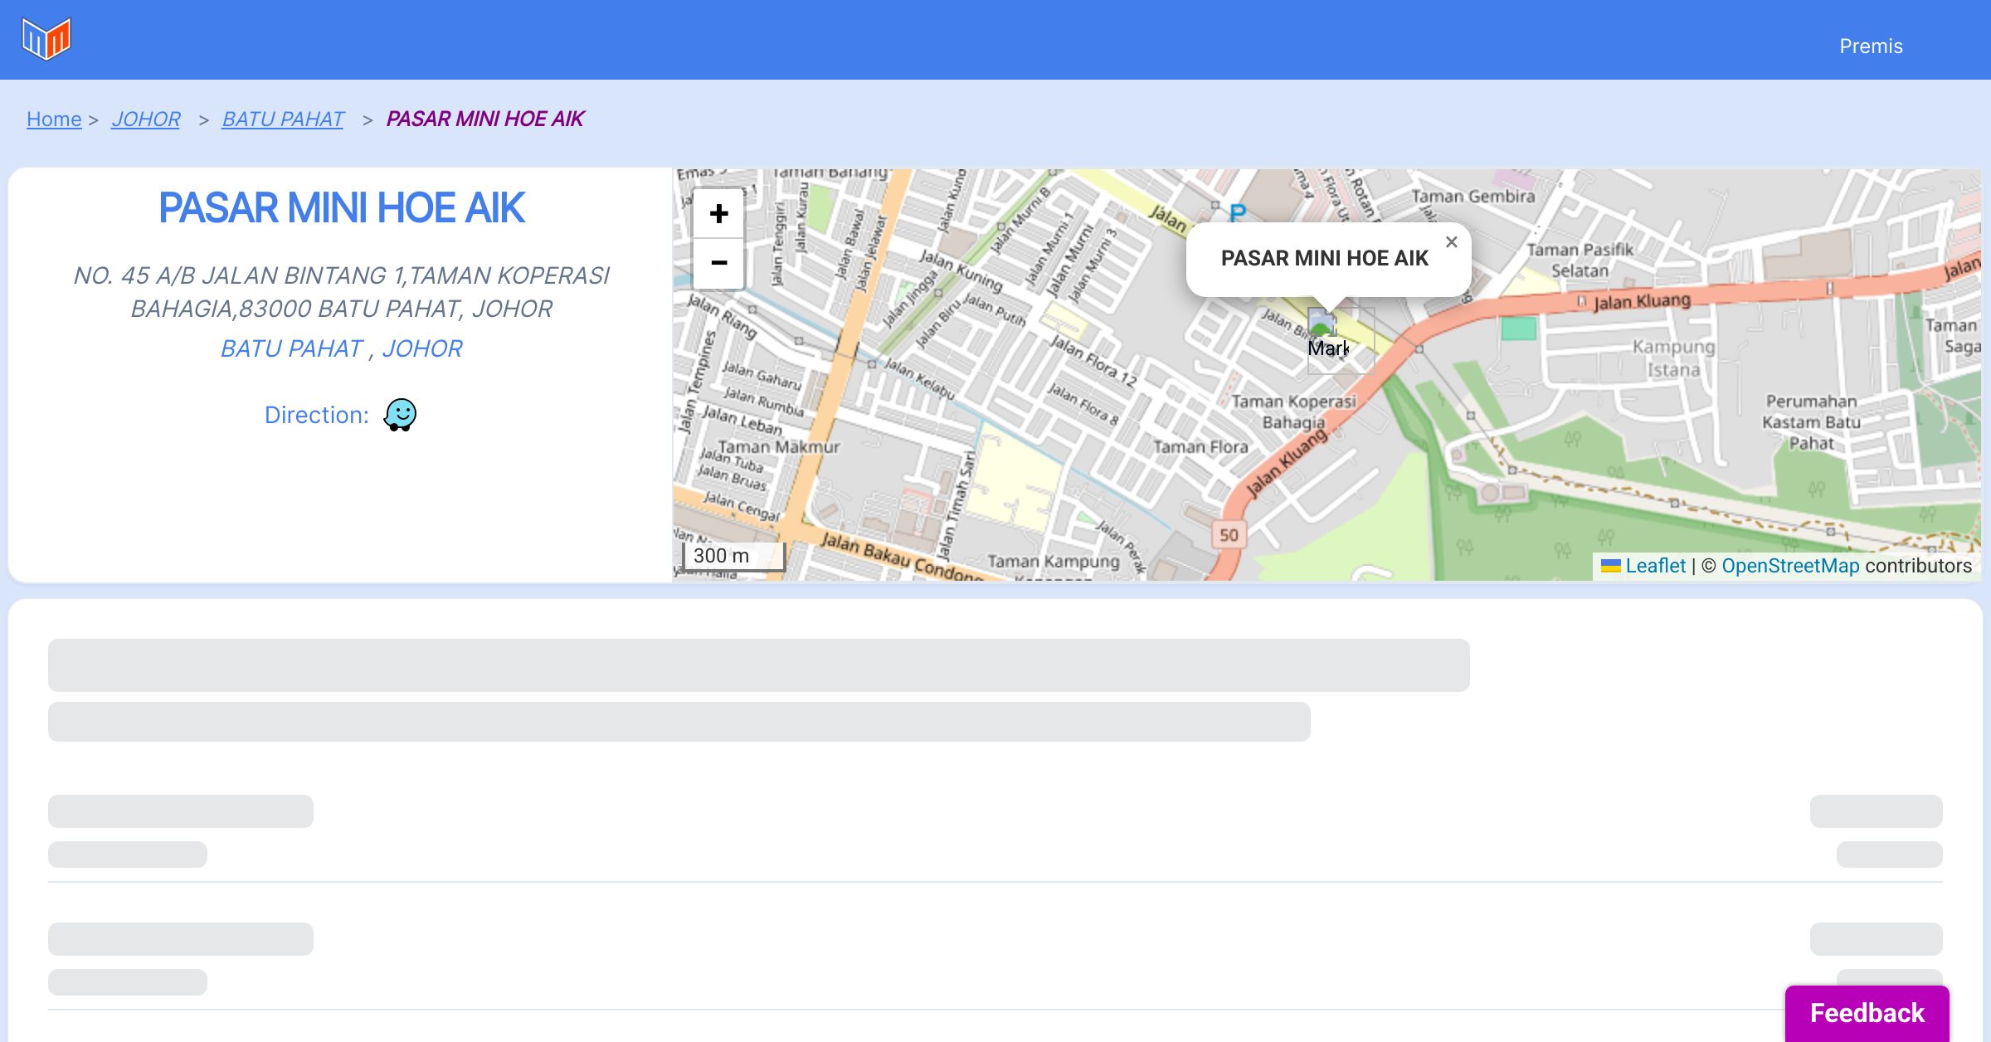Open the Premis menu item
Screen dimensions: 1991x1042
coord(1871,46)
